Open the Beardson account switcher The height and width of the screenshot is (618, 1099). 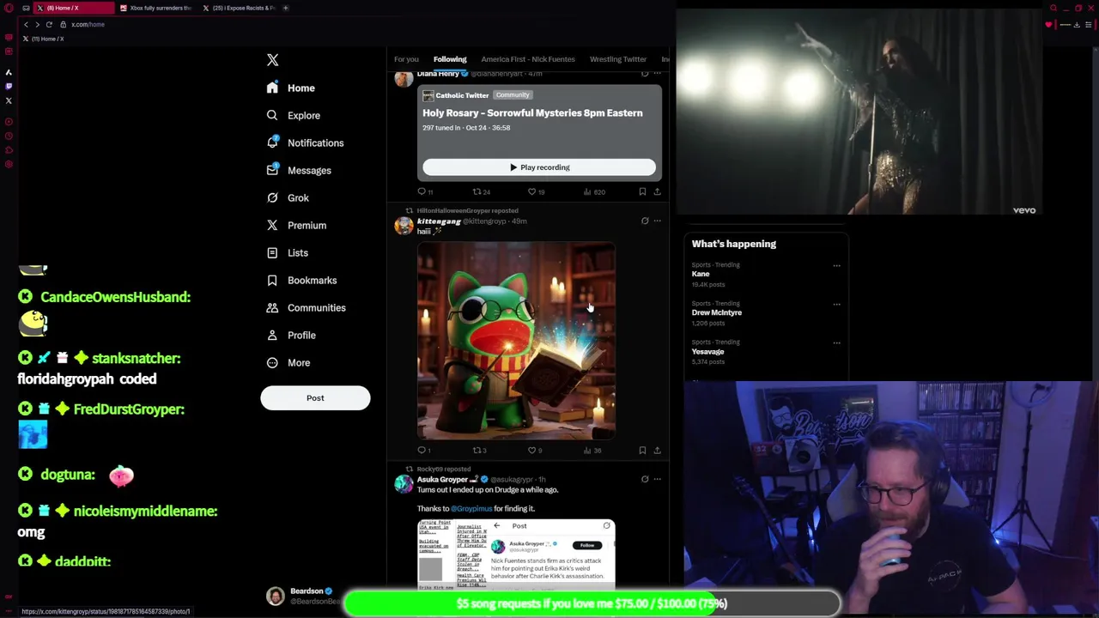(x=304, y=596)
